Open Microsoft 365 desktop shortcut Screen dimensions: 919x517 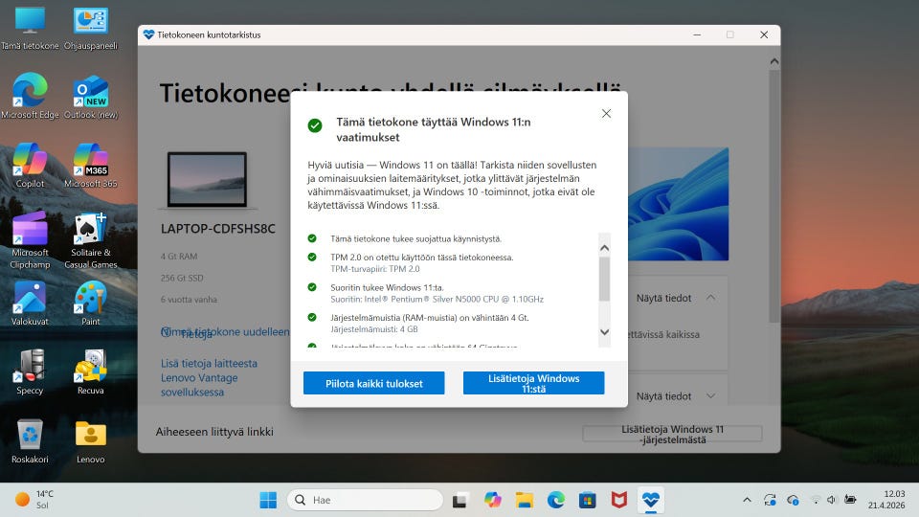91,166
